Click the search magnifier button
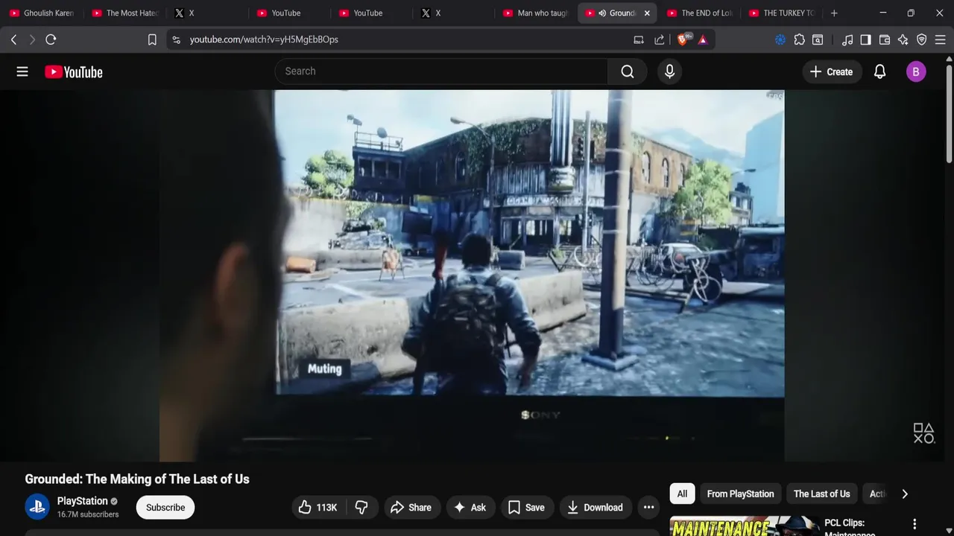The height and width of the screenshot is (536, 954). coord(628,71)
